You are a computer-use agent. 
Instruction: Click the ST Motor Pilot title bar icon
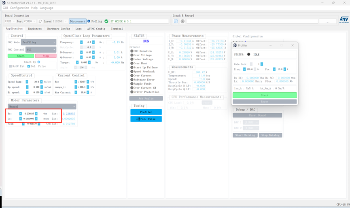coord(4,3)
